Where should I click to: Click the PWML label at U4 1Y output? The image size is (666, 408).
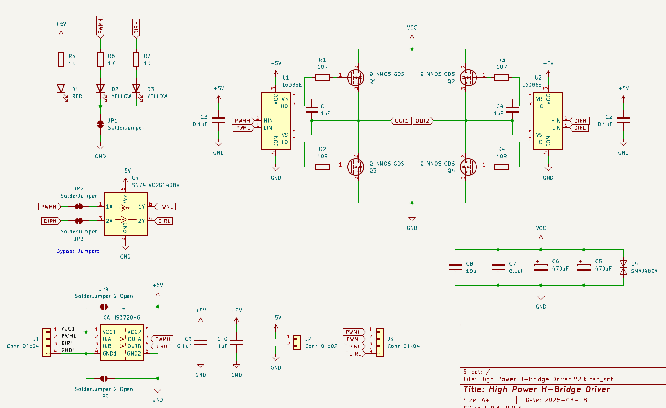(x=165, y=207)
